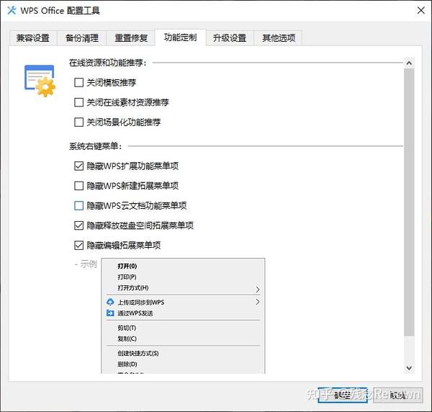Click the WPS configuration tool wrench icon
This screenshot has width=432, height=412.
[12, 11]
